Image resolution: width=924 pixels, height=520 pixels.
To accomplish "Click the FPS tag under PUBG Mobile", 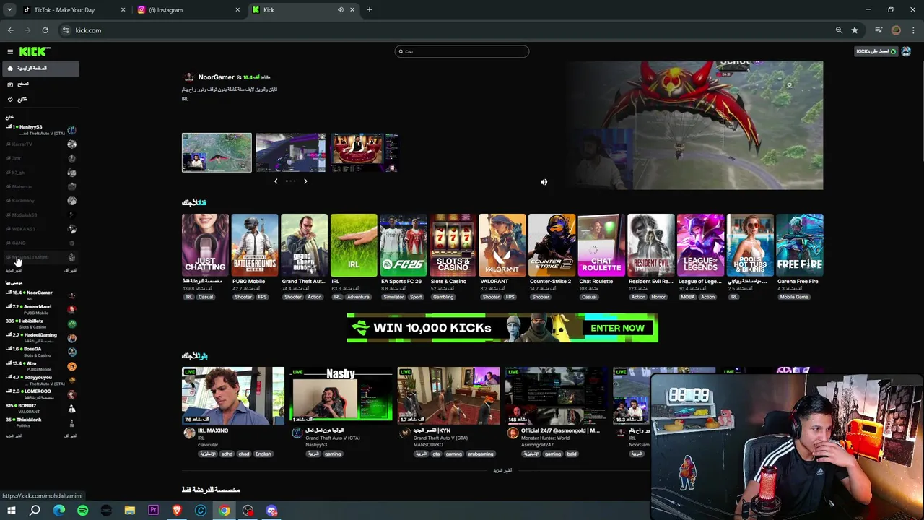I will 263,297.
